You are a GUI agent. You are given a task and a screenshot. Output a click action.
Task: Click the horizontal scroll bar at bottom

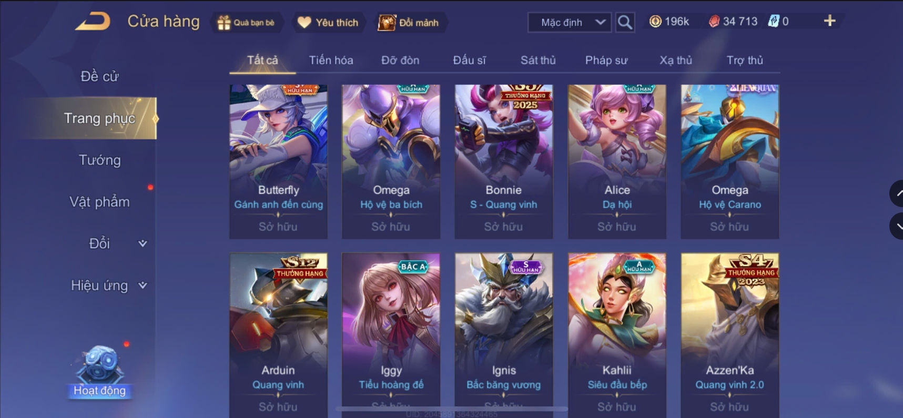coord(451,409)
